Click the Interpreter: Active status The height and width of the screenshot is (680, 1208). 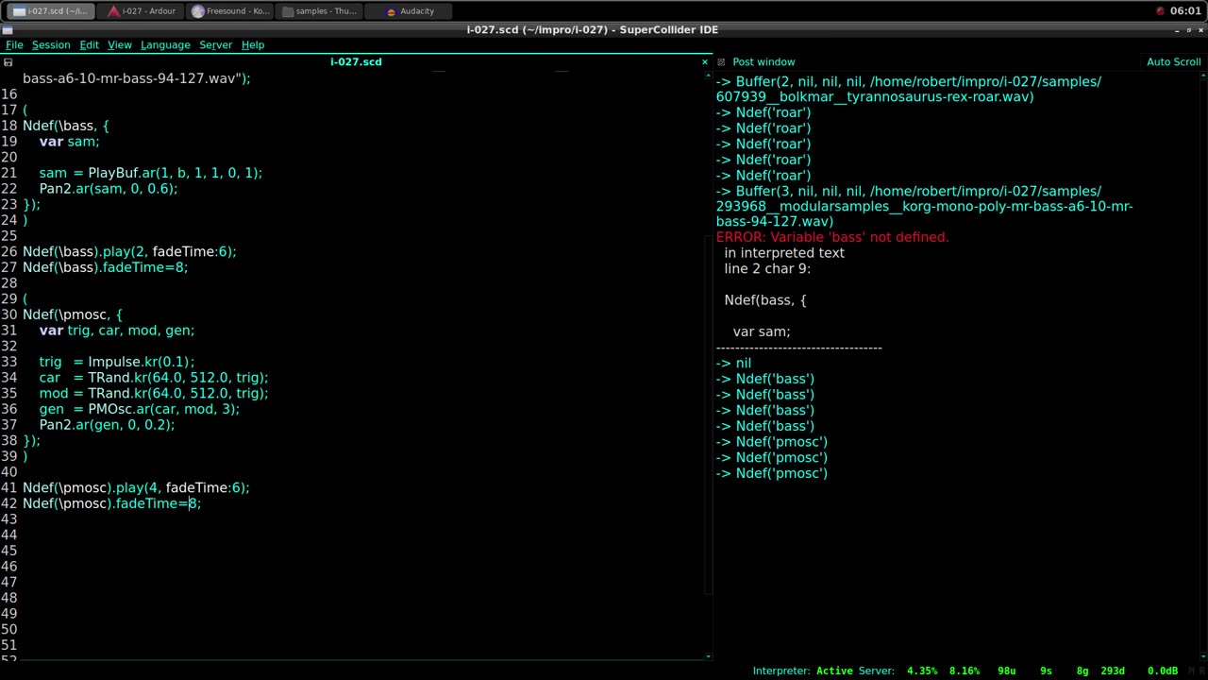pyautogui.click(x=802, y=671)
